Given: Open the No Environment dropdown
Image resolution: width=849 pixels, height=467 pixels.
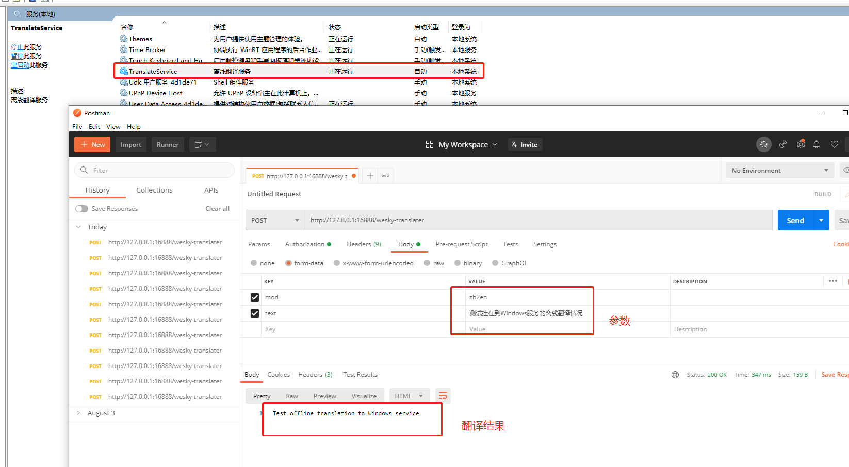Looking at the screenshot, I should (x=780, y=170).
